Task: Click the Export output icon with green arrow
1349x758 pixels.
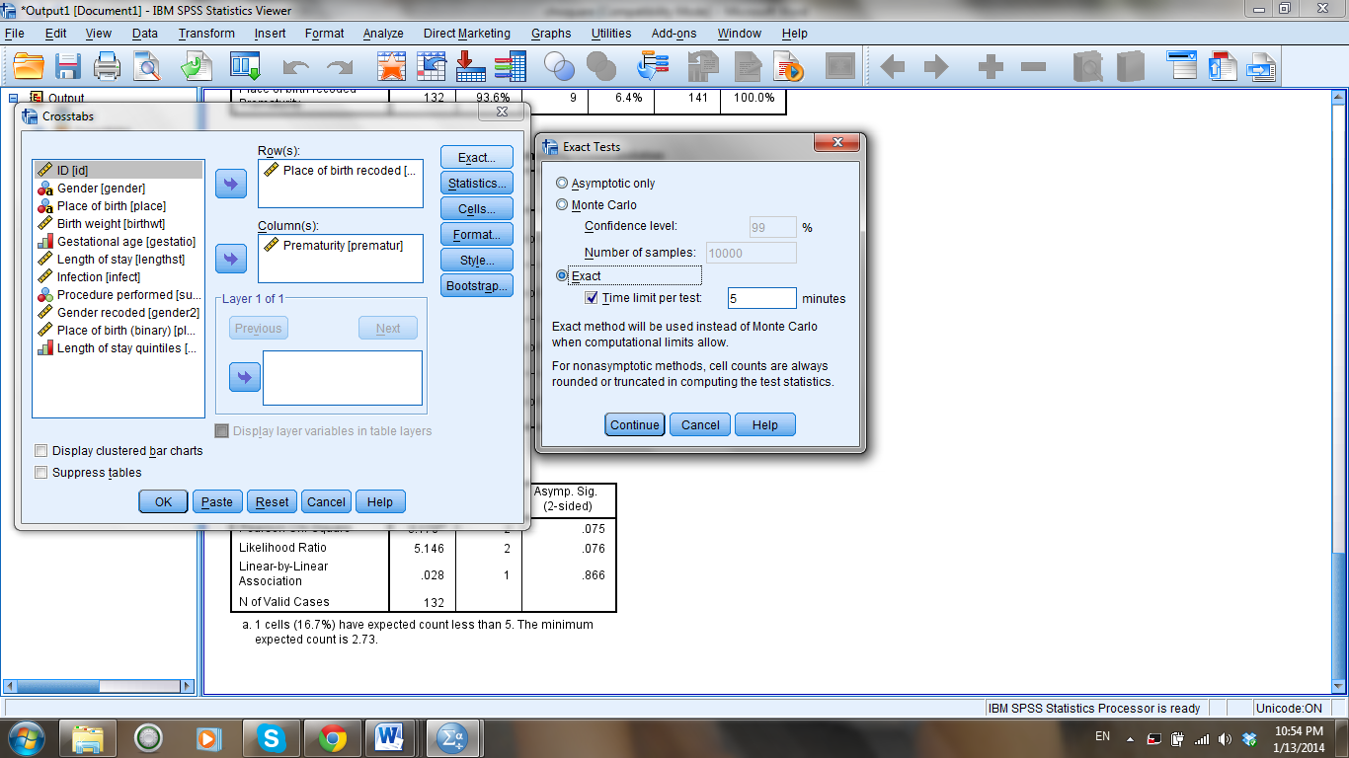Action: tap(197, 66)
